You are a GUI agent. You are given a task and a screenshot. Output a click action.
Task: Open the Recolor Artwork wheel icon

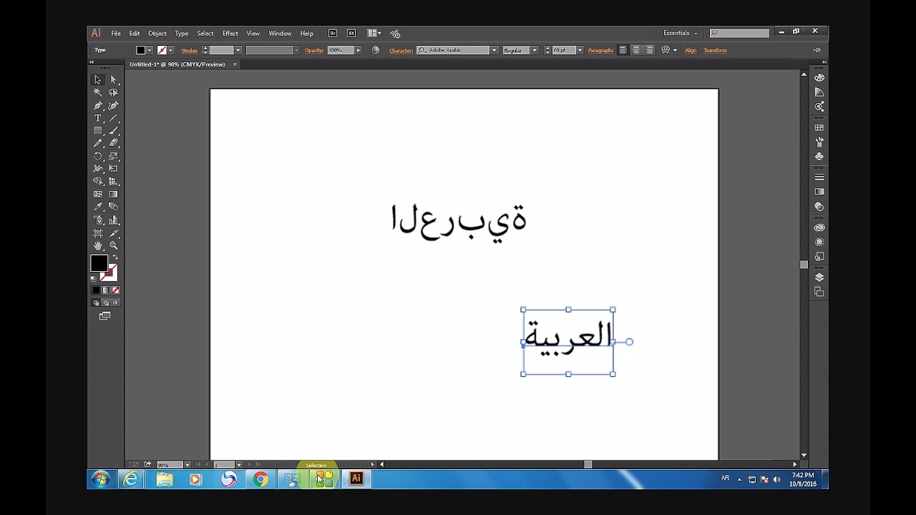coord(376,50)
